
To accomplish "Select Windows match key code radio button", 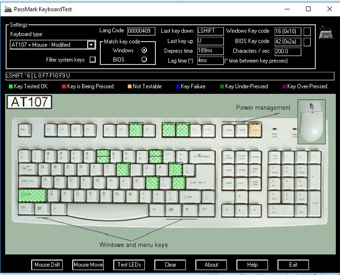I will 144,50.
